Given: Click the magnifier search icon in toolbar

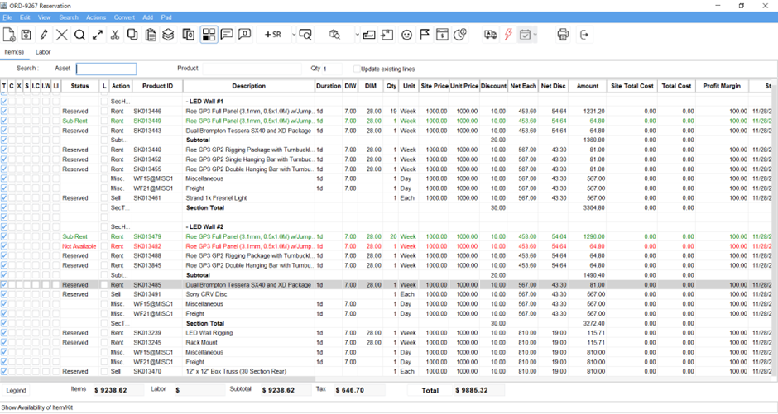Looking at the screenshot, I should pos(79,35).
